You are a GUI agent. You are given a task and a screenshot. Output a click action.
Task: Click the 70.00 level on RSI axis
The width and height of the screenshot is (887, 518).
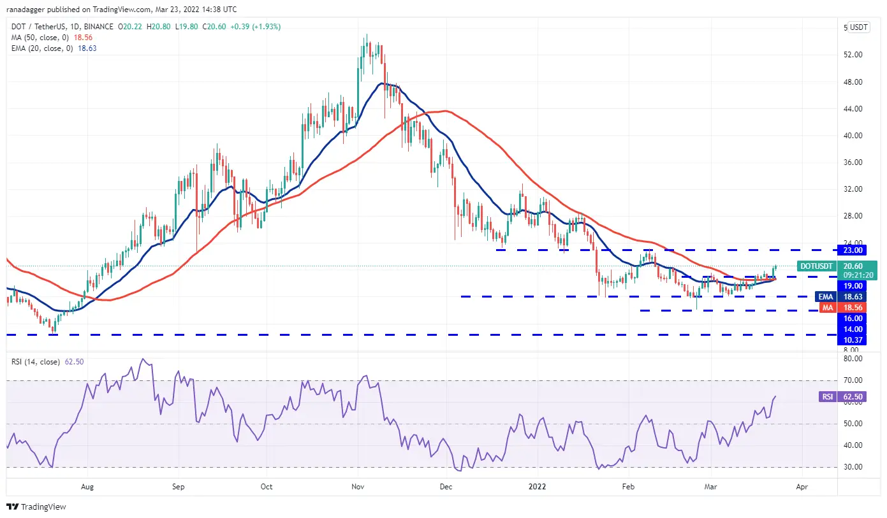[852, 380]
